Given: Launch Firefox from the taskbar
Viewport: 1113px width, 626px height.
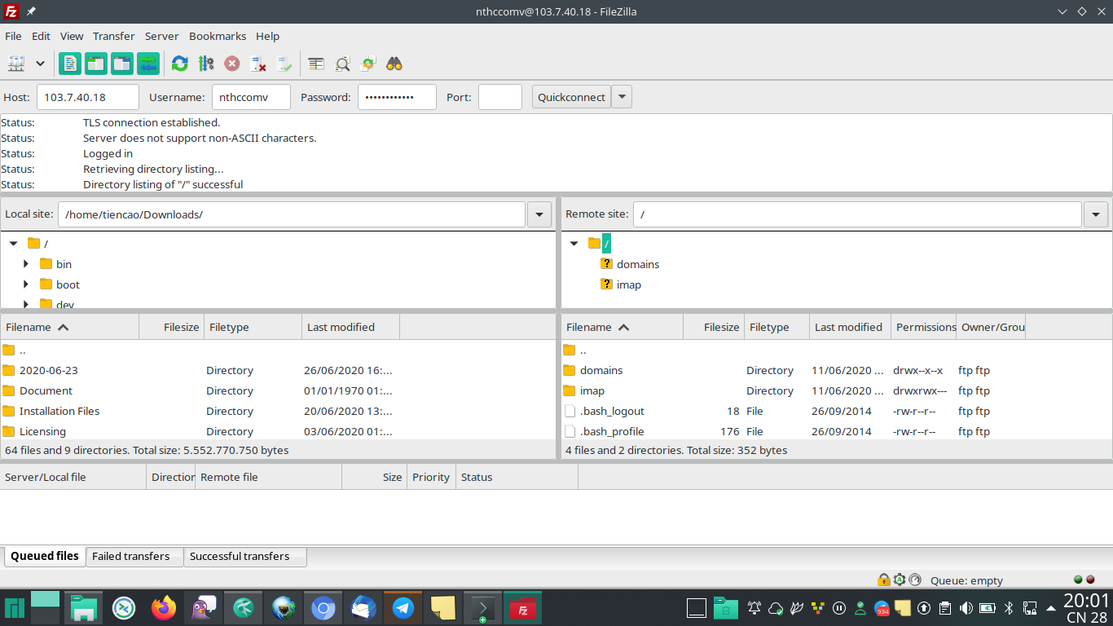Looking at the screenshot, I should (x=164, y=608).
